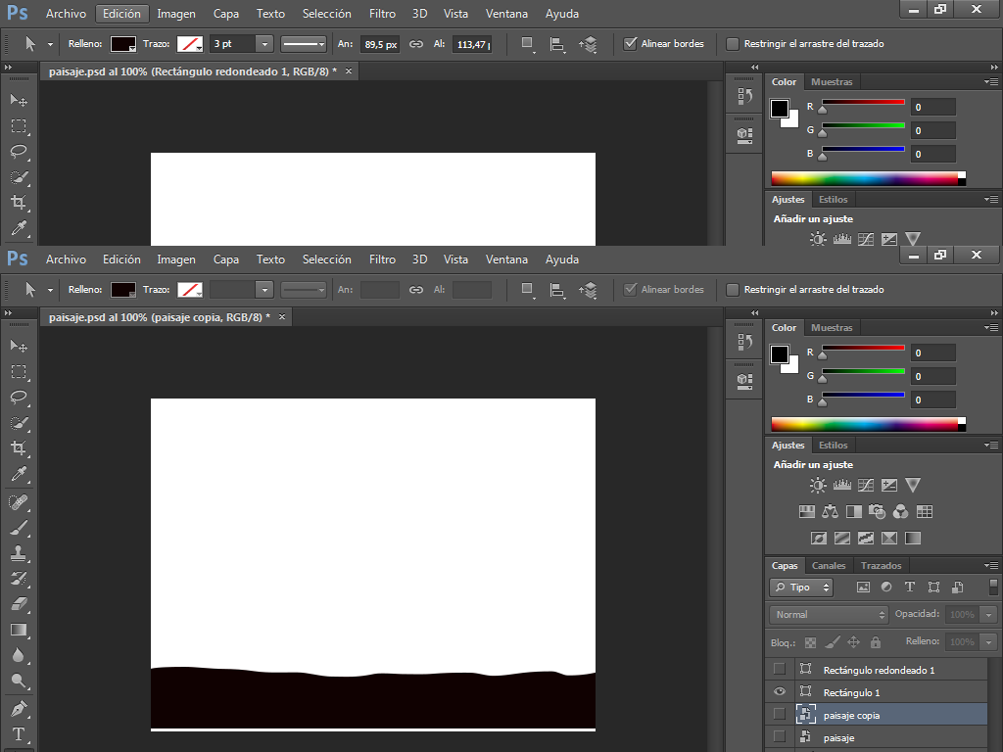Collapse panels with double arrow in lower window
Image resolution: width=1003 pixels, height=752 pixels.
click(x=994, y=312)
